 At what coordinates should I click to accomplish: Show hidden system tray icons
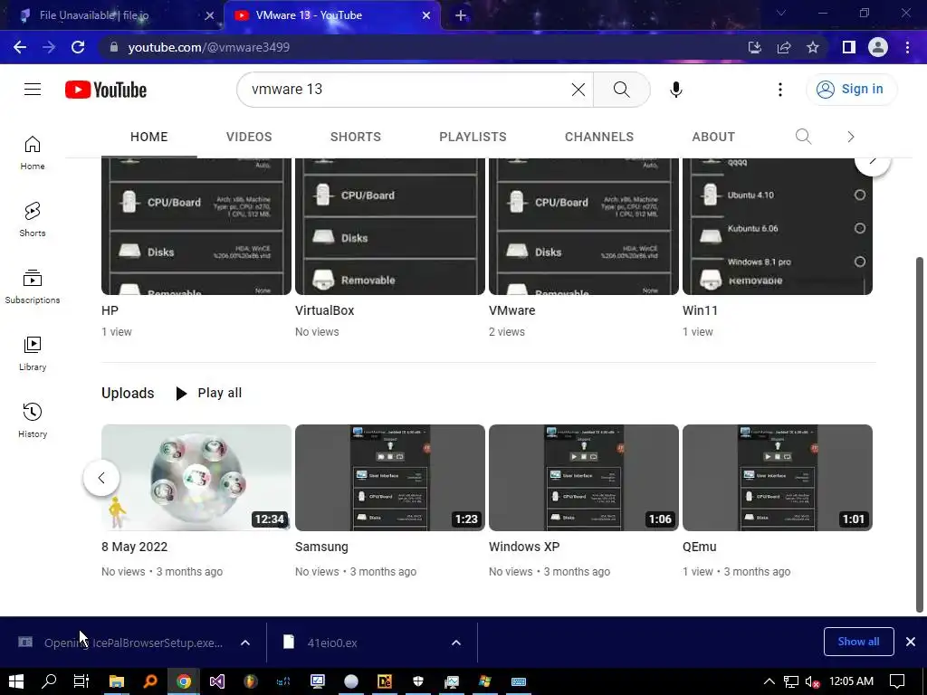(769, 681)
